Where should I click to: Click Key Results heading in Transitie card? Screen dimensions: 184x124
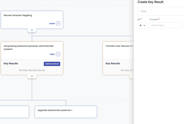pyautogui.click(x=113, y=63)
